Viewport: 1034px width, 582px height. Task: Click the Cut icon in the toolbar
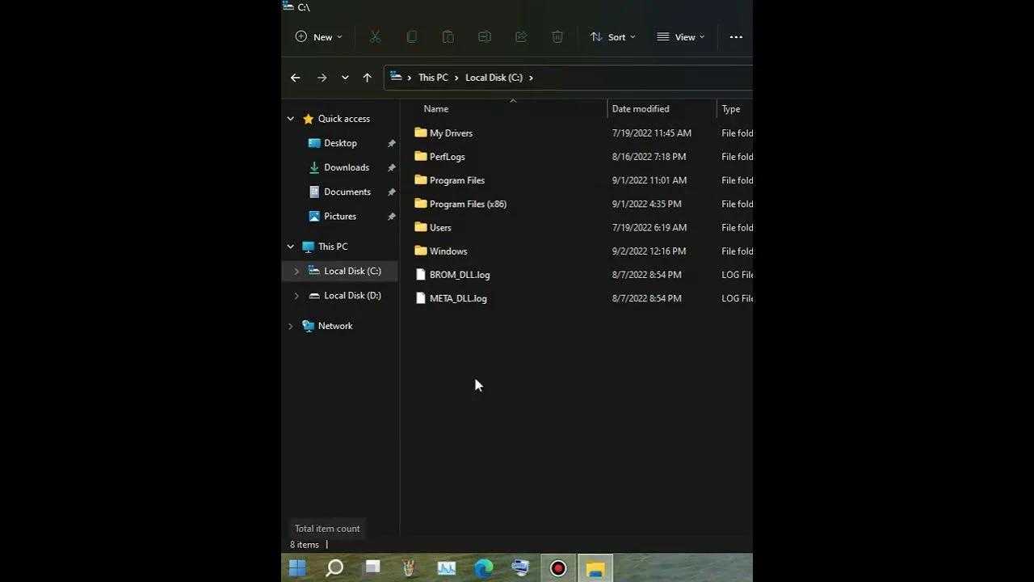click(375, 36)
